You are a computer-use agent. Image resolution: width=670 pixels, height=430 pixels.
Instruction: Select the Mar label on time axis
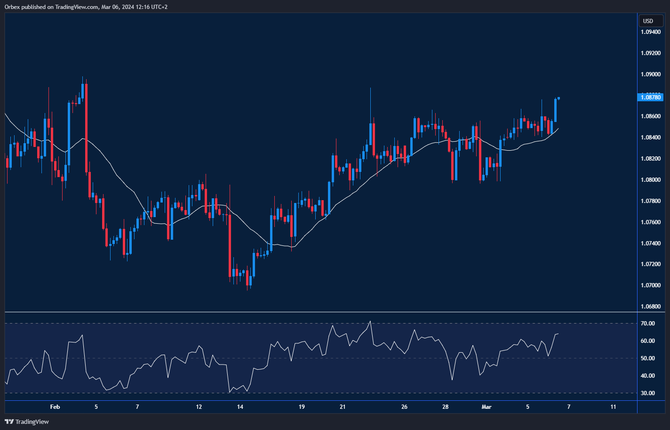pyautogui.click(x=487, y=407)
